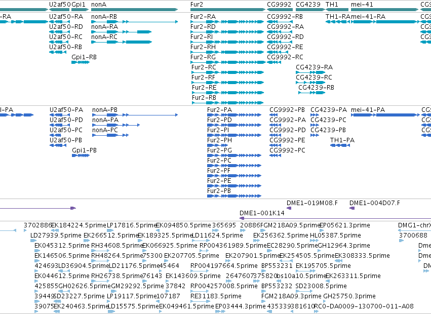Select EST HL05387.5prime
The height and width of the screenshot is (314, 431).
[314, 241]
